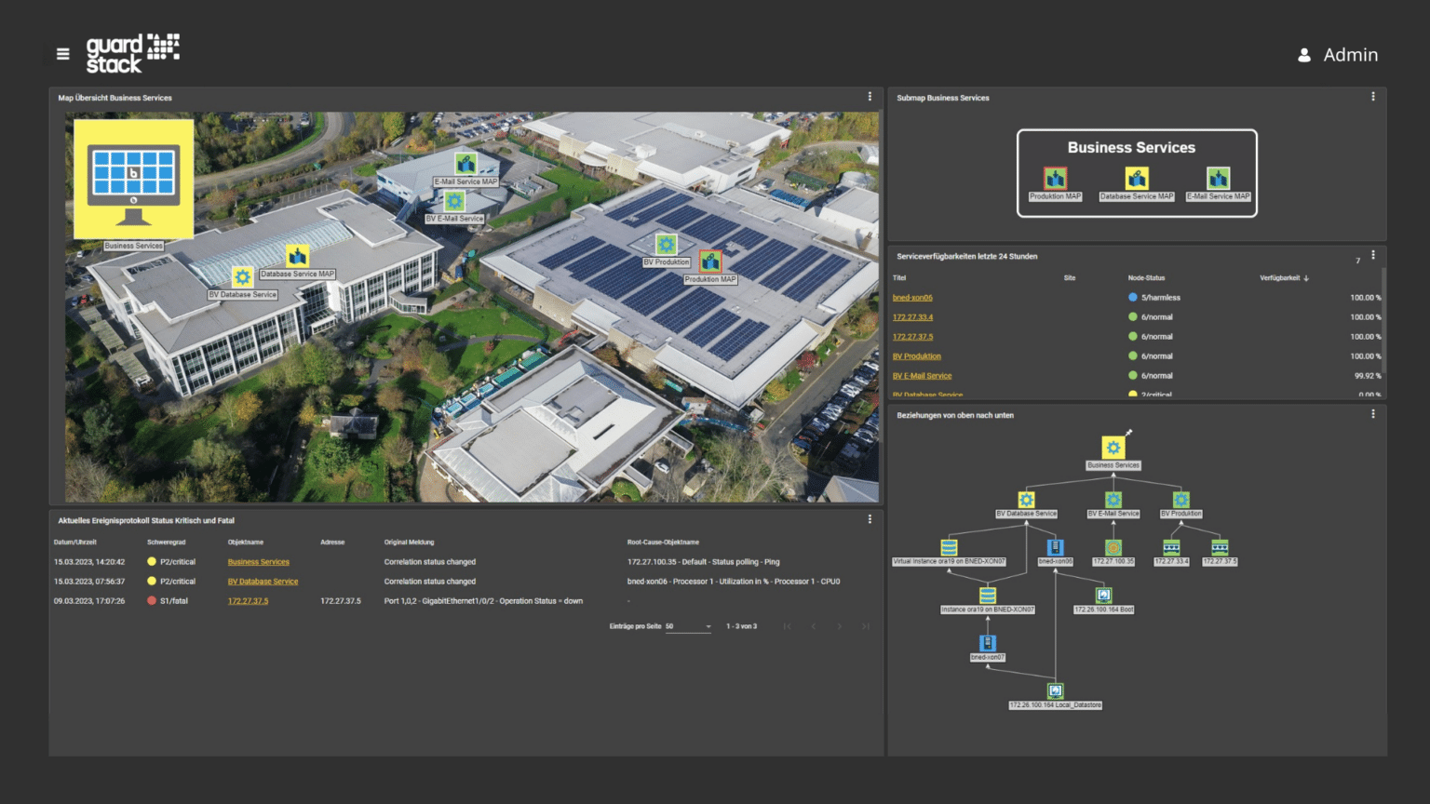Select the Business Services root node in the relationship tree
1430x804 pixels.
click(1113, 447)
